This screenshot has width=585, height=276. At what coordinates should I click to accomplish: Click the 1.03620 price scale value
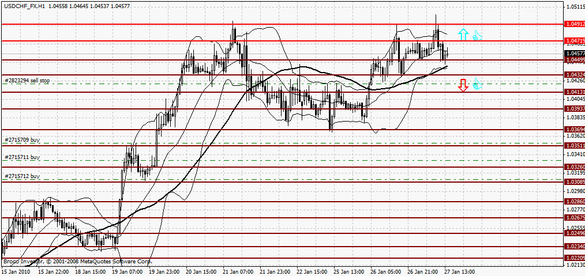576,136
